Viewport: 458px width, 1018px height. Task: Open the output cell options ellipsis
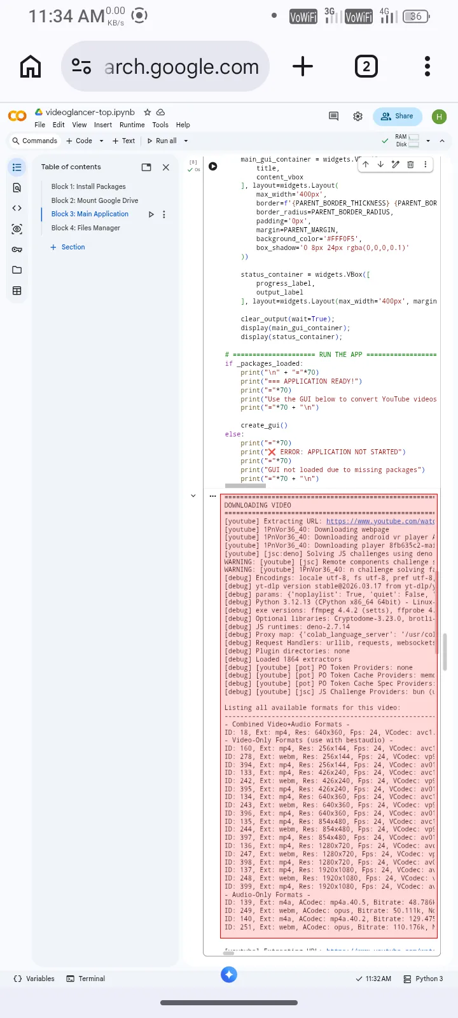coord(213,496)
